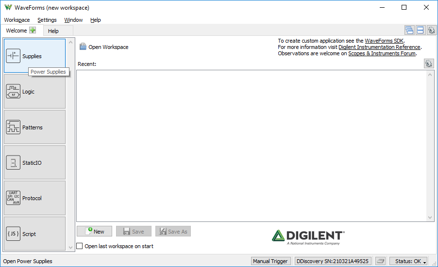Enable Open last workspace on start

pos(80,246)
